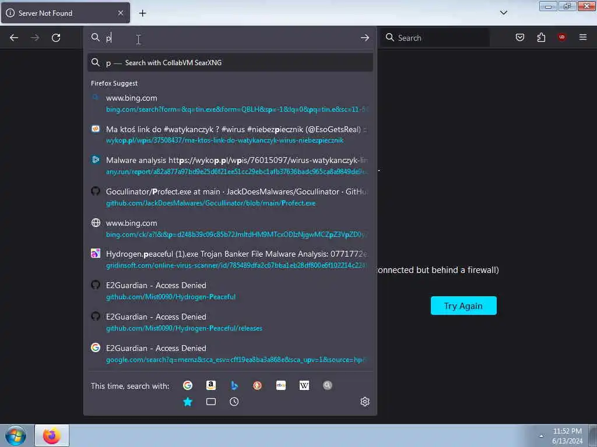Click the 'Firefox Suggest' heading text
The width and height of the screenshot is (597, 447).
tap(114, 83)
